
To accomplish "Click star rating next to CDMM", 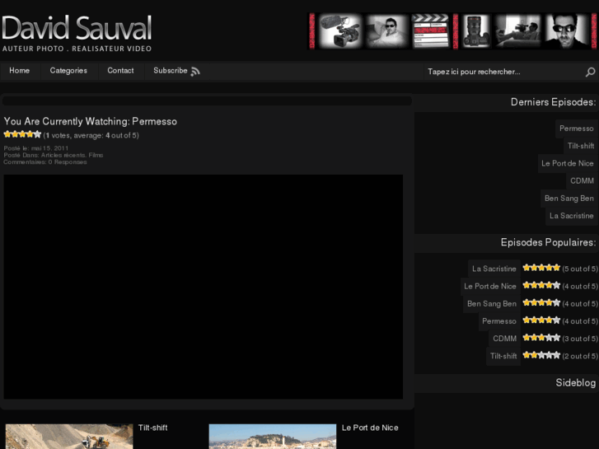I will [x=541, y=338].
